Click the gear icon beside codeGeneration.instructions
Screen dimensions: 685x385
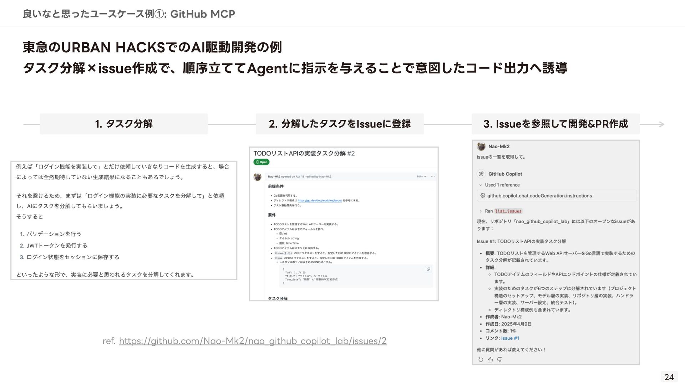coord(483,195)
